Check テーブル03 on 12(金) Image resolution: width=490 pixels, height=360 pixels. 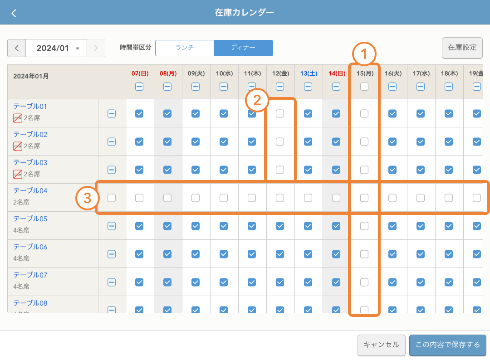pos(280,170)
